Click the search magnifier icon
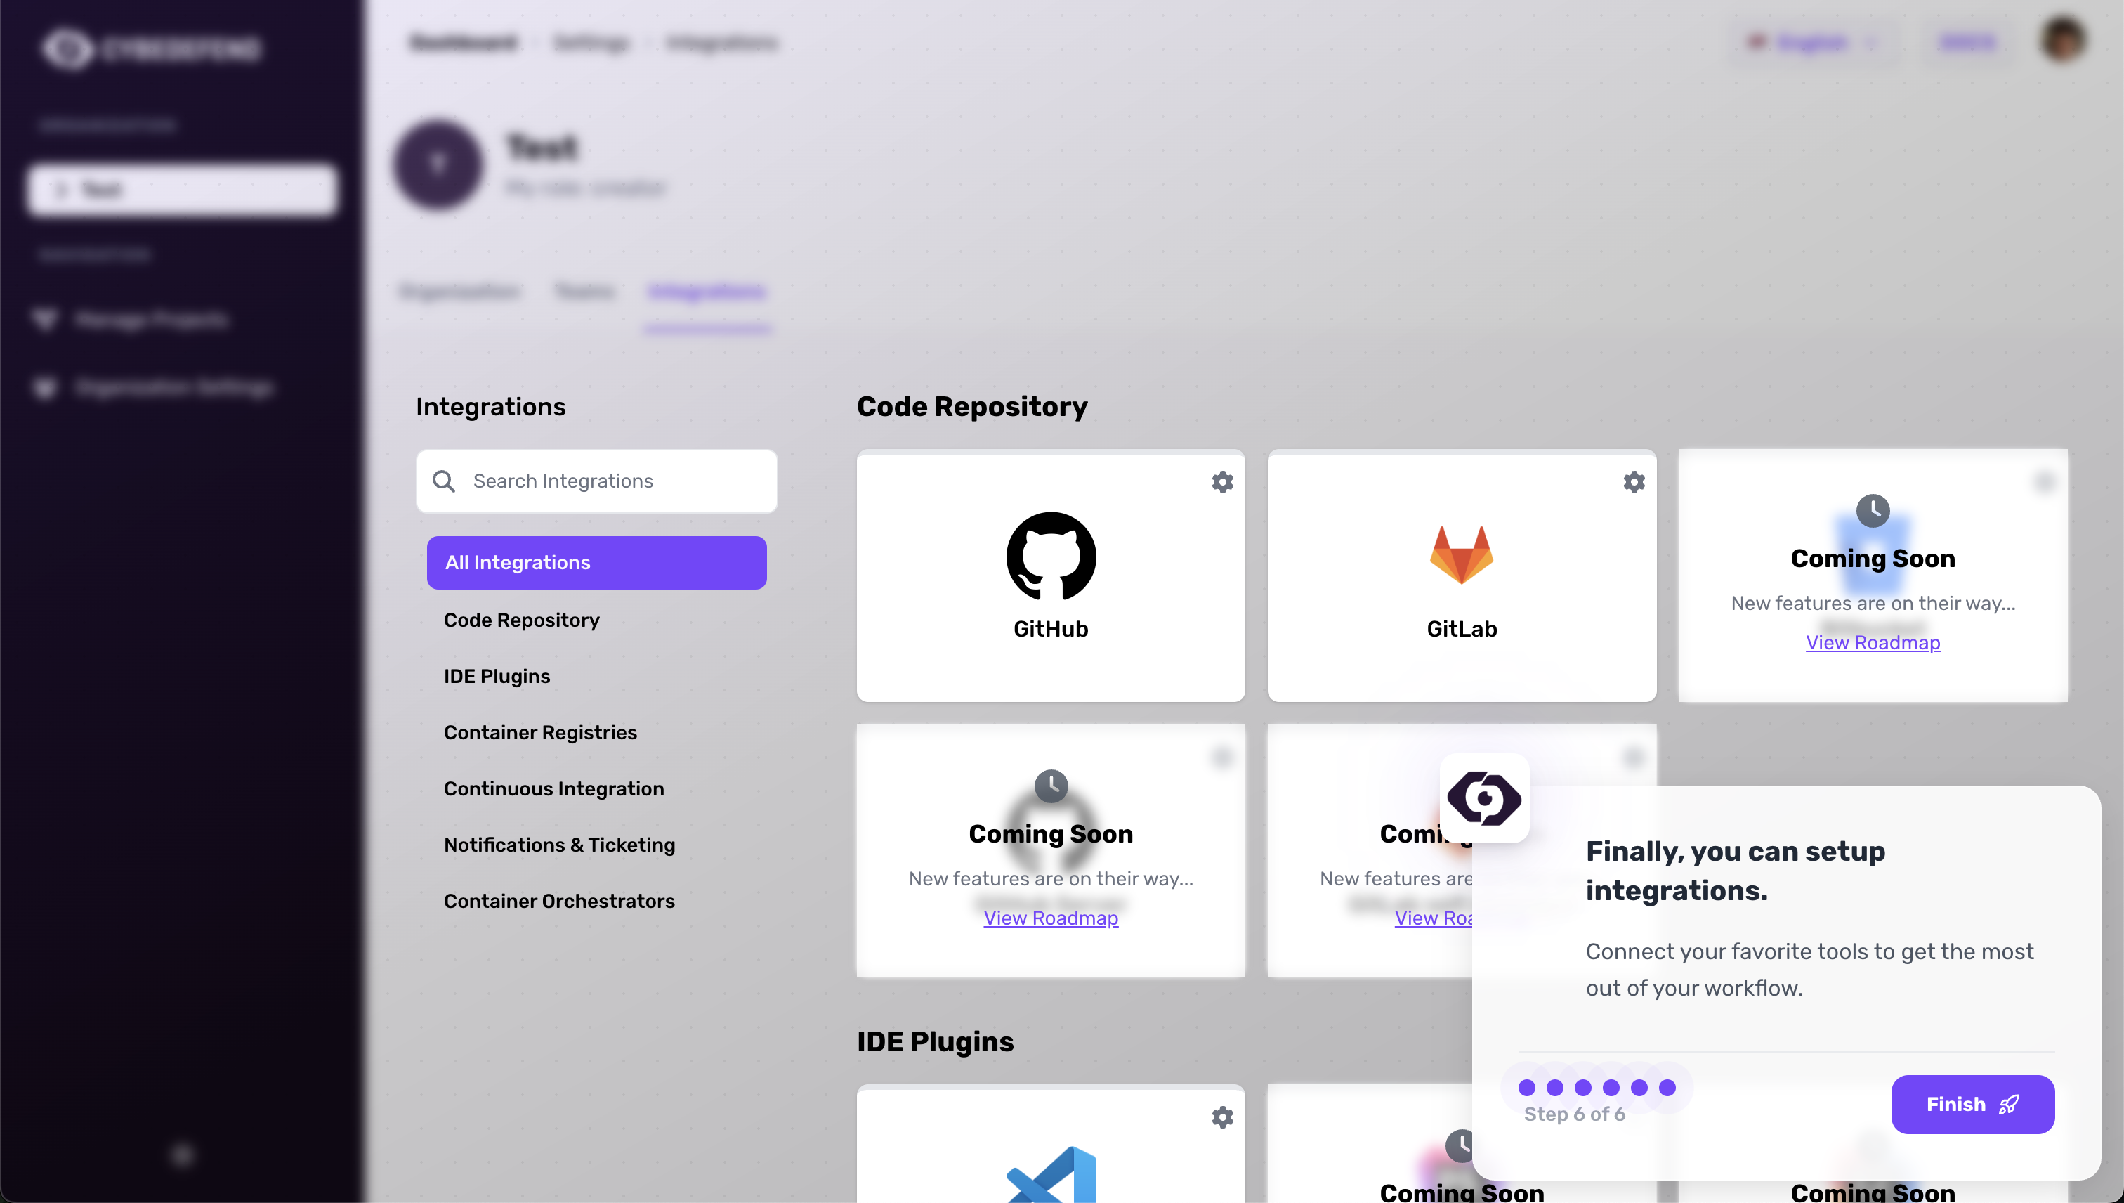 coord(443,481)
